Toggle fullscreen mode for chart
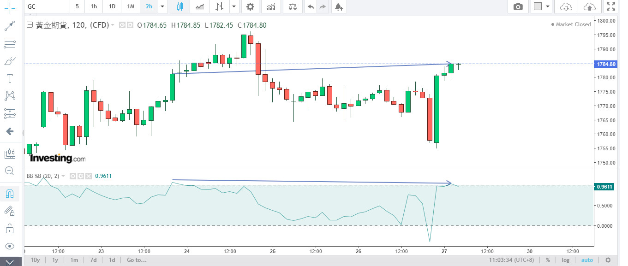 [610, 6]
